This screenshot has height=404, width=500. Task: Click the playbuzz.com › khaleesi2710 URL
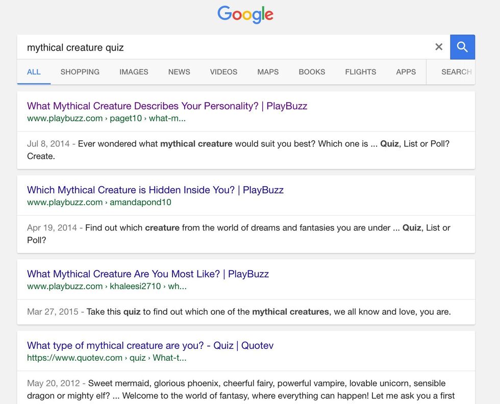point(107,286)
